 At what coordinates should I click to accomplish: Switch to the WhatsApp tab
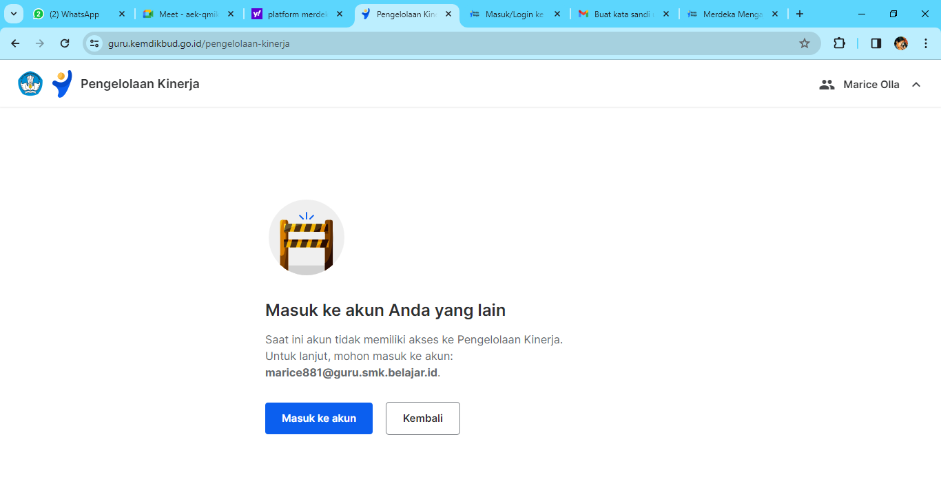(74, 14)
